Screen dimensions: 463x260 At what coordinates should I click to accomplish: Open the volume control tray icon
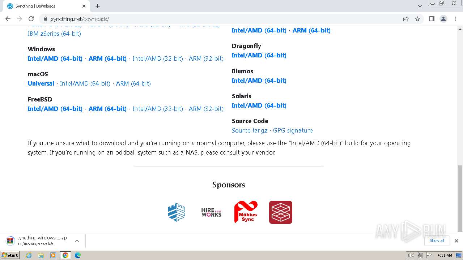(411, 255)
